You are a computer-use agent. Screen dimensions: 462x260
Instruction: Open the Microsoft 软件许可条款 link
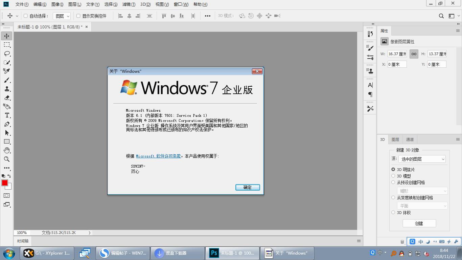[158, 156]
